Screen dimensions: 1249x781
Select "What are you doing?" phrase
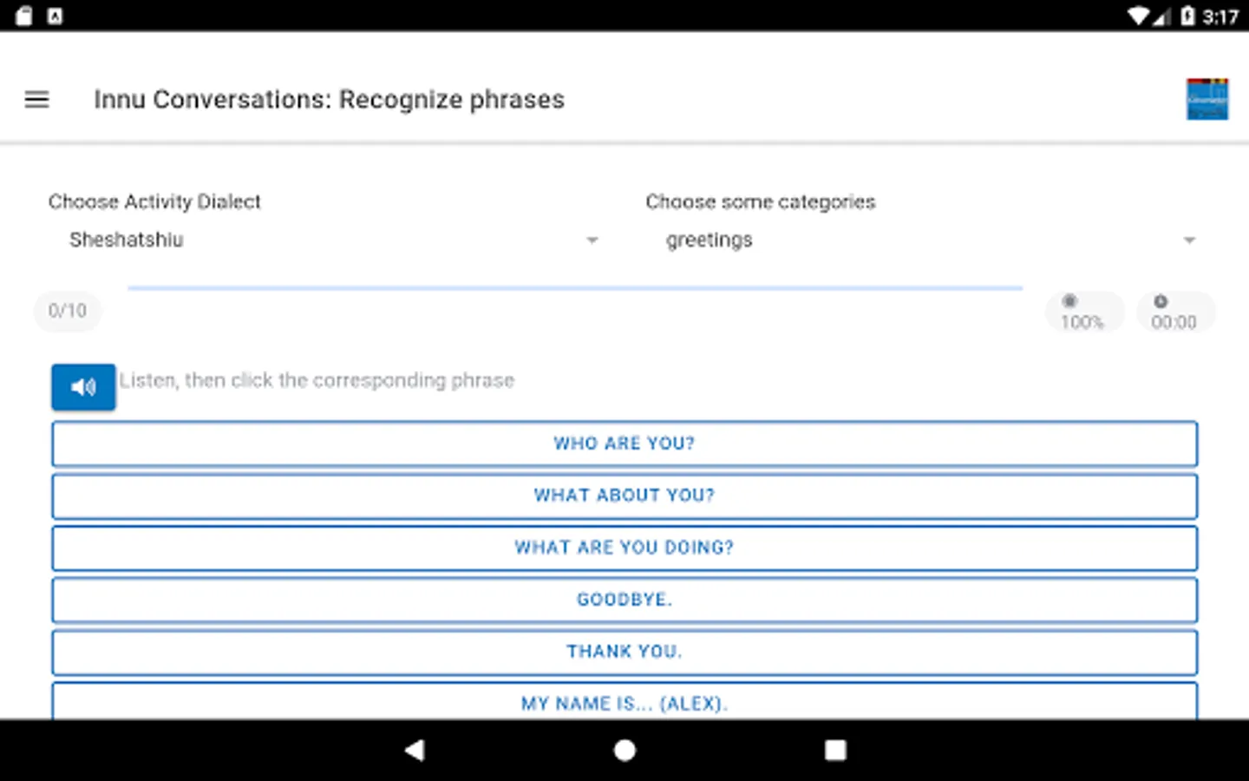pos(624,548)
